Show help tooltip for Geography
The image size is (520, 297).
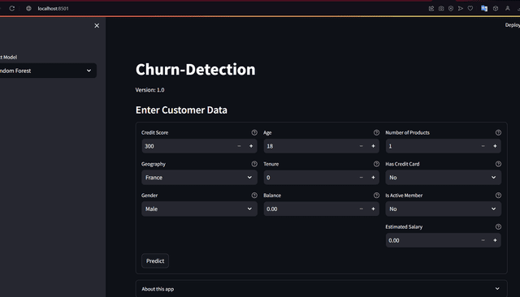pos(254,164)
